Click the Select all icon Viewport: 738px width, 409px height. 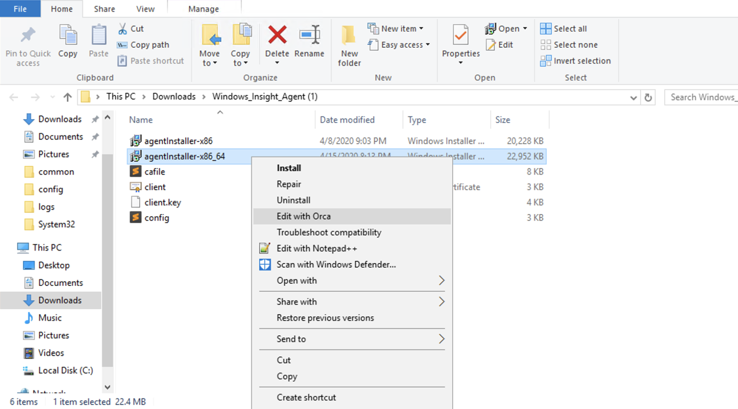point(545,29)
